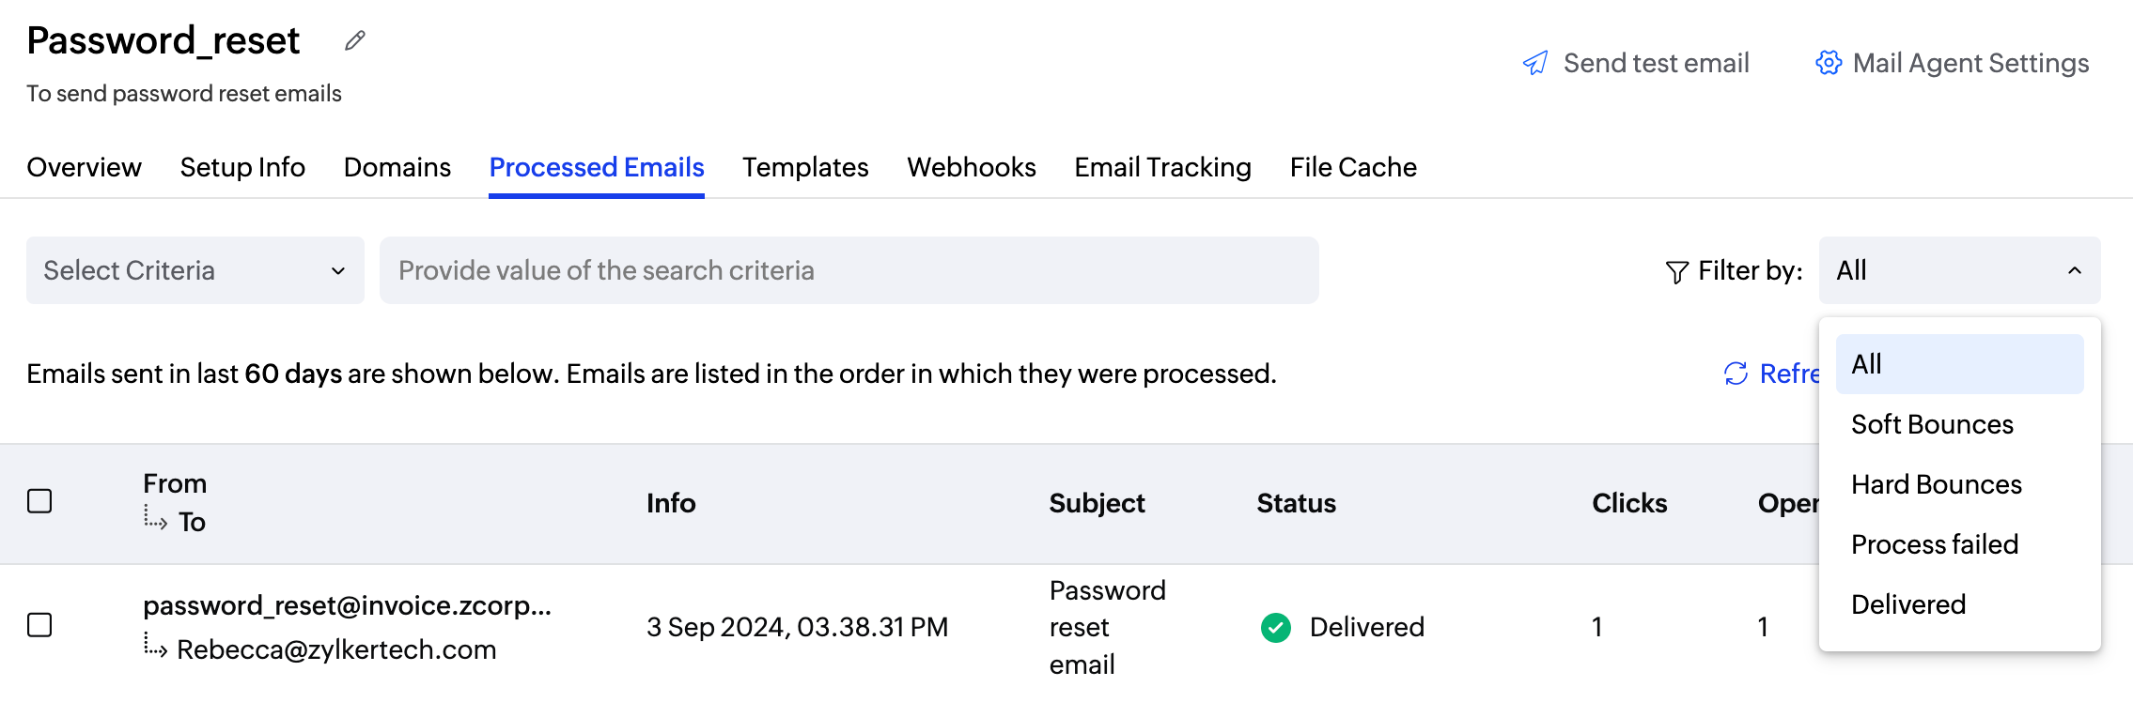Click the pencil edit icon beside Password_reset

point(354,41)
